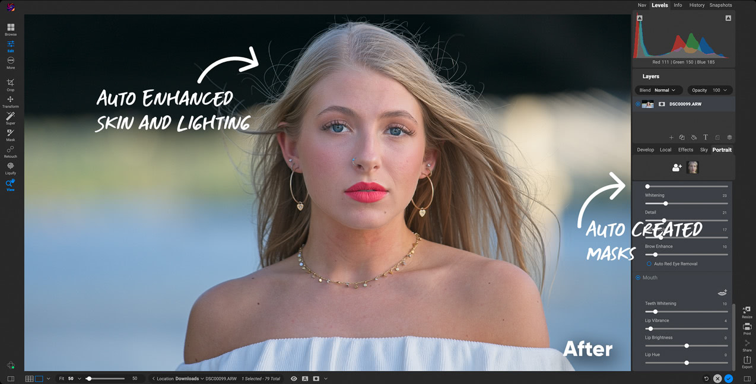756x384 pixels.
Task: Add a text layer with T icon
Action: (x=706, y=138)
